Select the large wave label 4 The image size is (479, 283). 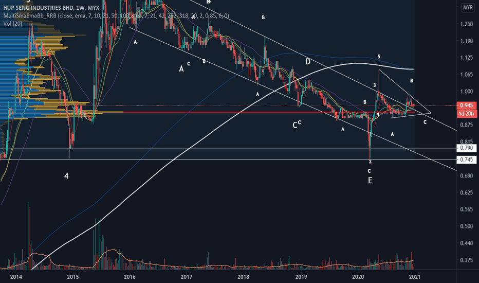[66, 176]
